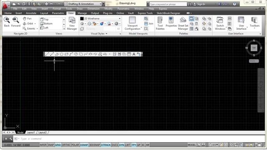Toggle POLAR tracking in the status bar
The width and height of the screenshot is (267, 150).
pos(75,145)
